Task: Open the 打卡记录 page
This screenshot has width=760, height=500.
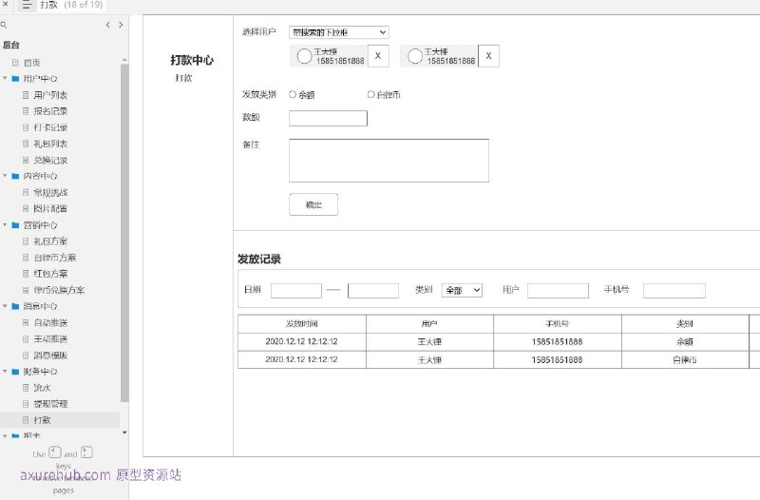Action: pyautogui.click(x=50, y=127)
